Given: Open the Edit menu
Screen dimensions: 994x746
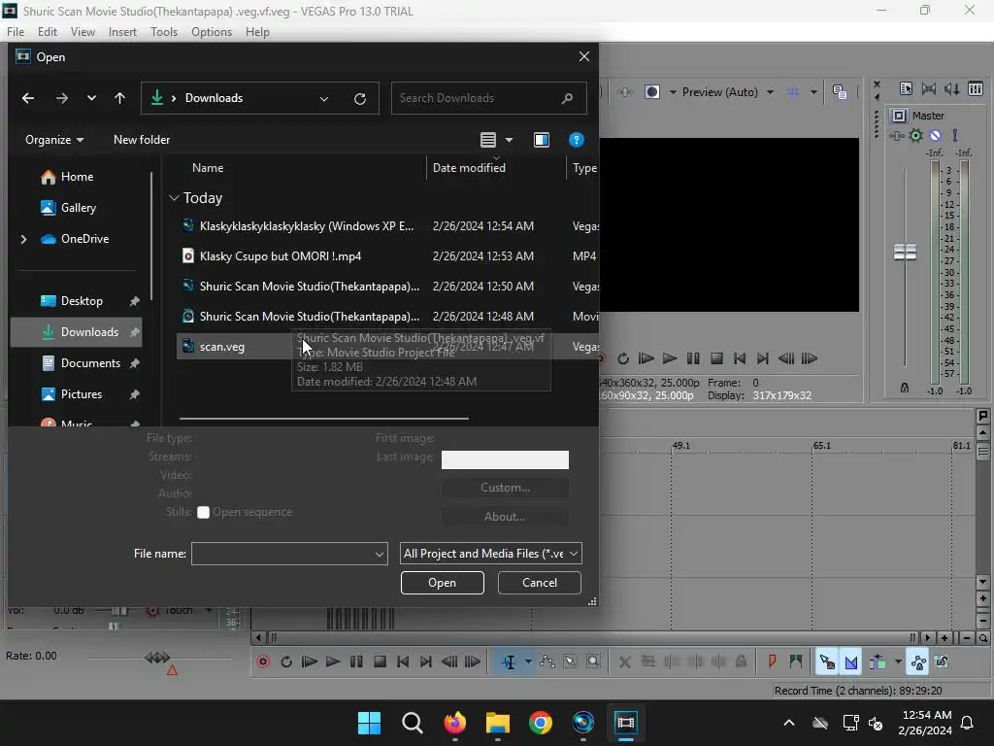Looking at the screenshot, I should click(x=47, y=32).
